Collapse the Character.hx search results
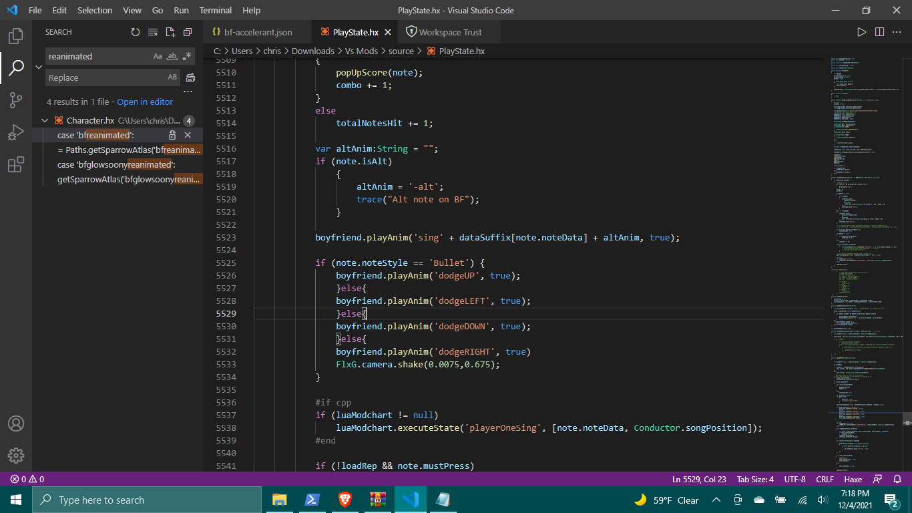The image size is (912, 513). (x=45, y=120)
